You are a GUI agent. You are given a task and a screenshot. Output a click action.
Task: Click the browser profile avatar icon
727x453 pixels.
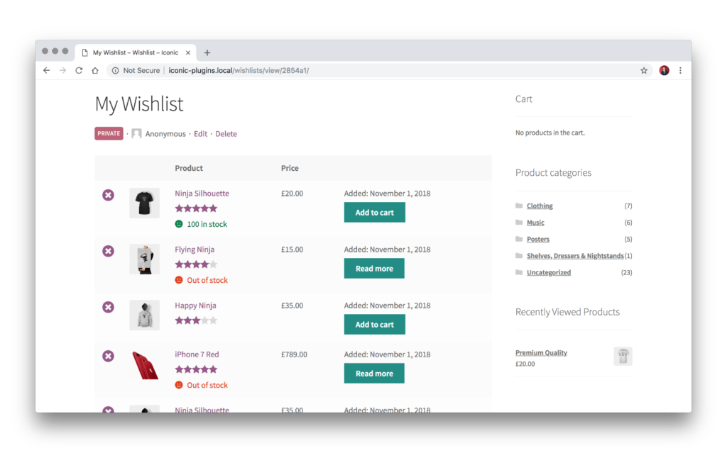(663, 70)
